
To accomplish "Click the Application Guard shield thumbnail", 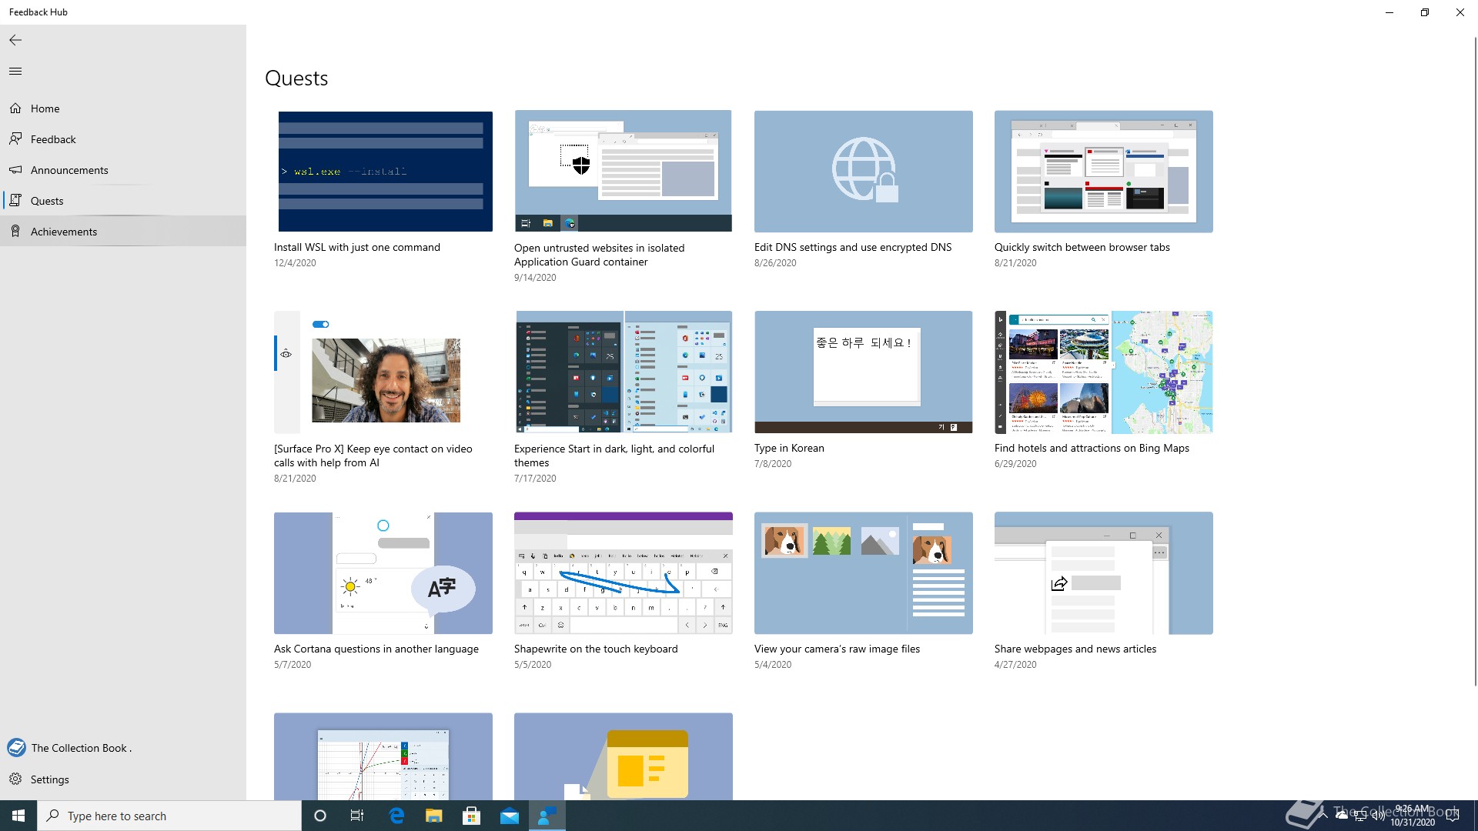I will tap(624, 171).
